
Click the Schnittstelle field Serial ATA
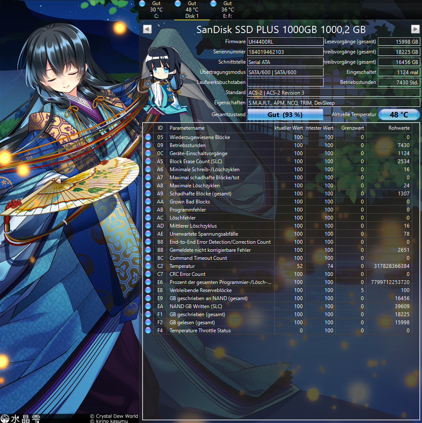285,62
